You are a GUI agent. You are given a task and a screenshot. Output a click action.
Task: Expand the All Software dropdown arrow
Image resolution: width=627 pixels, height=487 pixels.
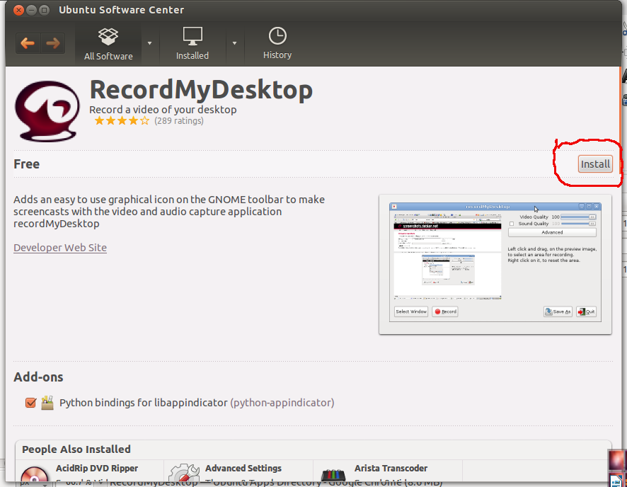click(x=149, y=43)
